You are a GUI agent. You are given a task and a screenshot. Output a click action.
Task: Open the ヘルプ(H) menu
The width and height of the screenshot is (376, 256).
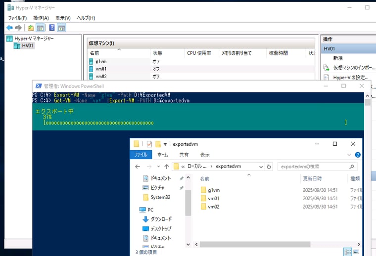tap(86, 18)
